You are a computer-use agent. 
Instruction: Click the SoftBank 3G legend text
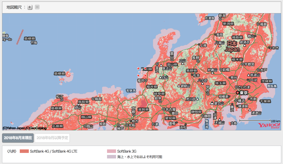coord(127,151)
